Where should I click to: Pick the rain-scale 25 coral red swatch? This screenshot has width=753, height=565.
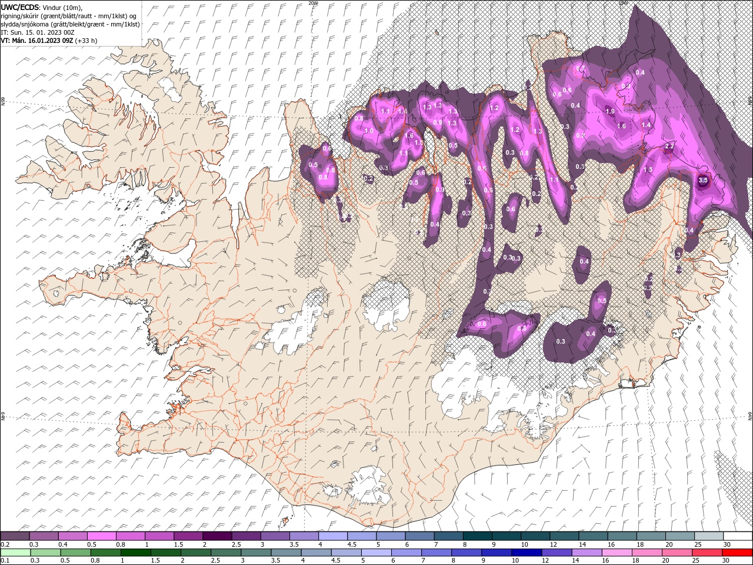point(707,553)
